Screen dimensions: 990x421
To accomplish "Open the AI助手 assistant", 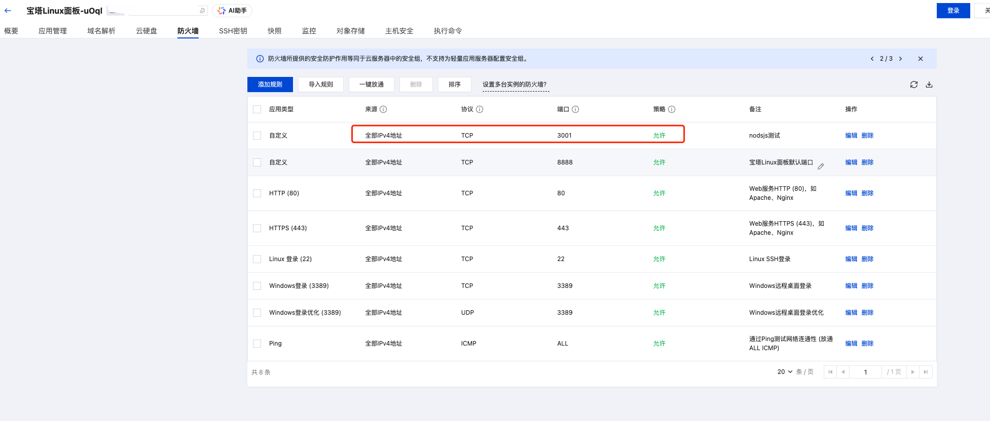I will pyautogui.click(x=232, y=11).
